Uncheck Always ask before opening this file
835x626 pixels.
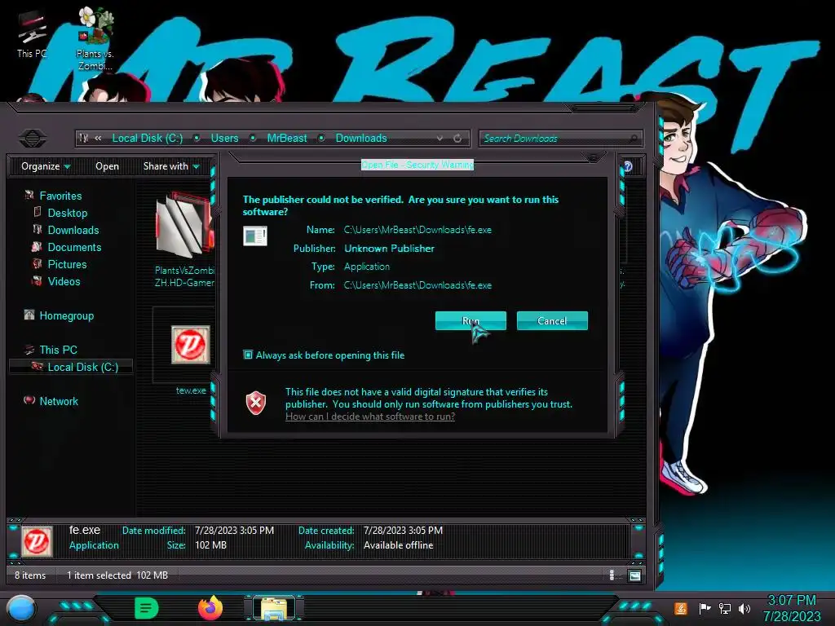(248, 355)
